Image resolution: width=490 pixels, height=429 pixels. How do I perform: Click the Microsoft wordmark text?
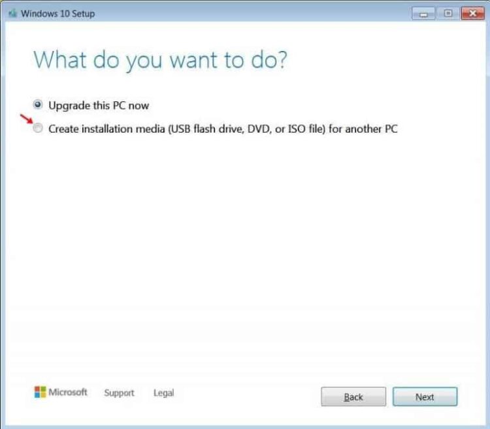point(68,392)
